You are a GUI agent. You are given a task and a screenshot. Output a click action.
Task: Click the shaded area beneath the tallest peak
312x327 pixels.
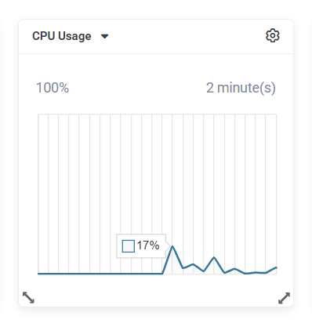172,265
